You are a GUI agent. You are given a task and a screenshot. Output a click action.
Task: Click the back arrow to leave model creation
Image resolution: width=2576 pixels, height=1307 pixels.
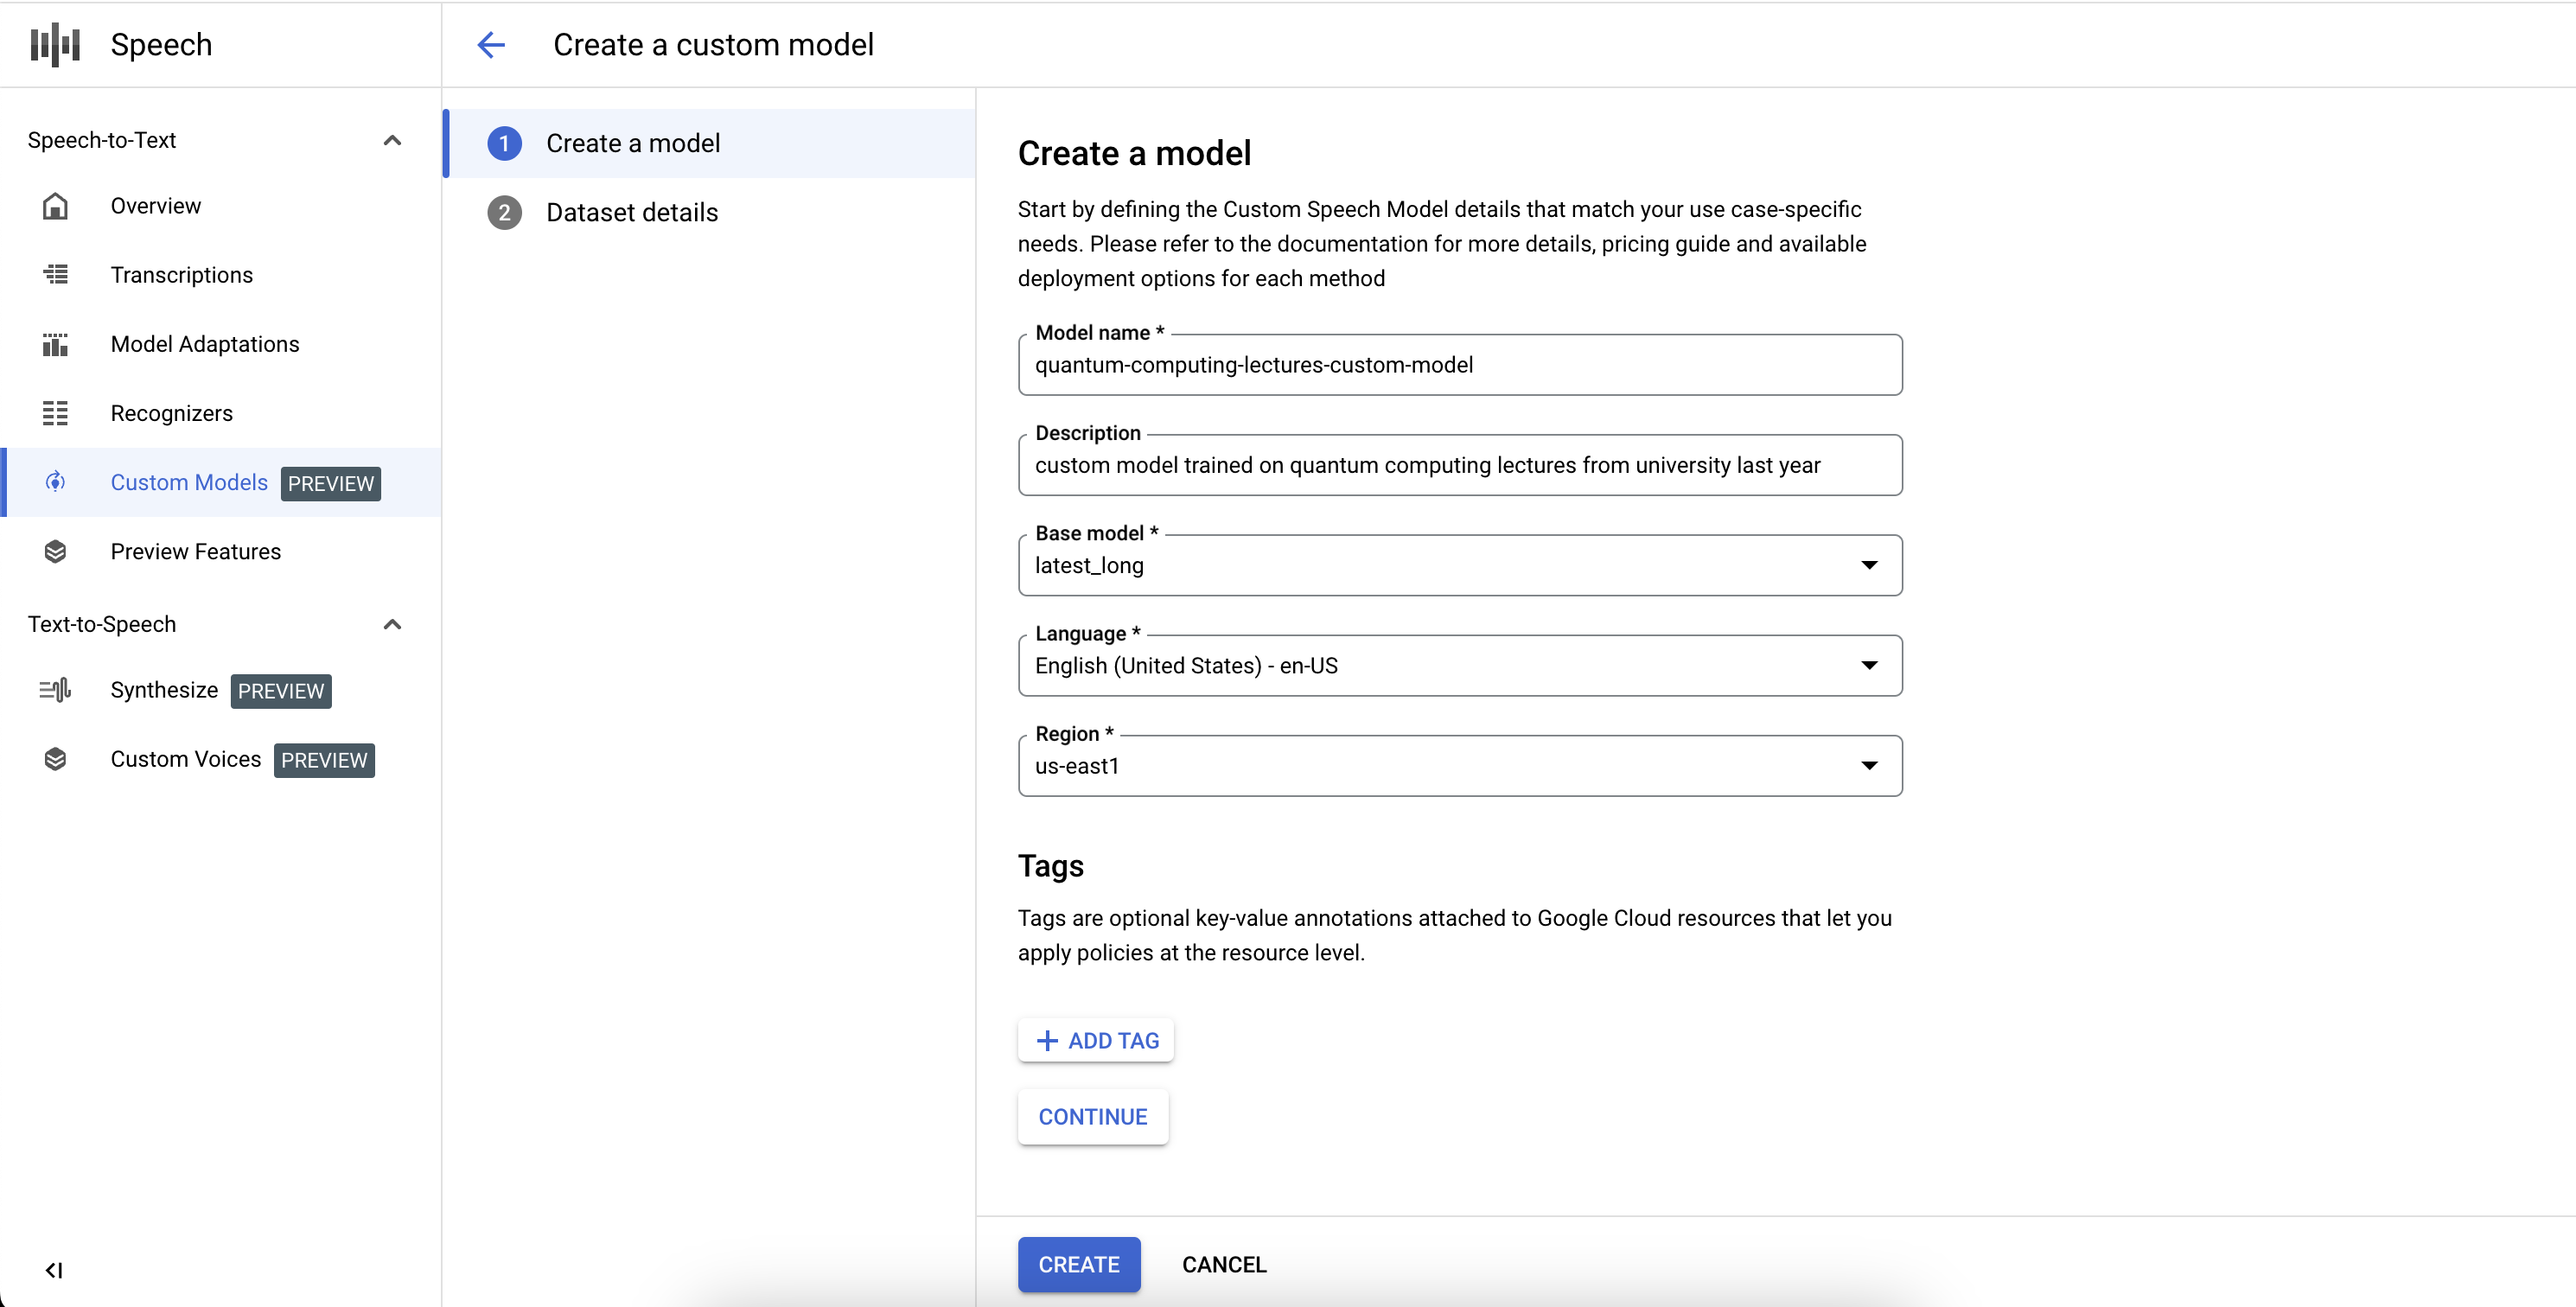490,44
